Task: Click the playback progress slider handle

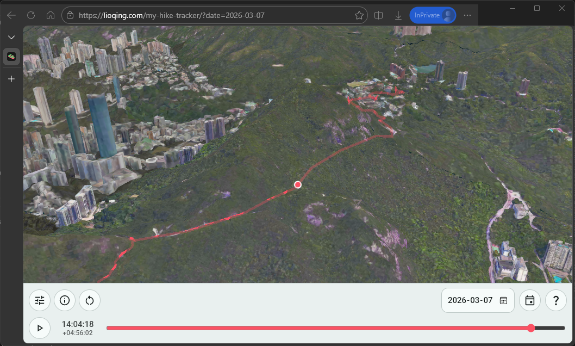Action: point(530,328)
